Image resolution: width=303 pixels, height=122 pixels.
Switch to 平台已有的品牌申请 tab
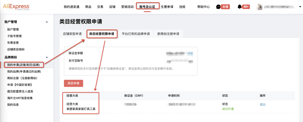[136, 34]
